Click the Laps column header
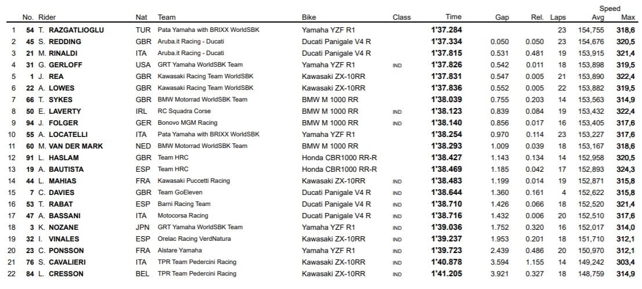 click(558, 17)
